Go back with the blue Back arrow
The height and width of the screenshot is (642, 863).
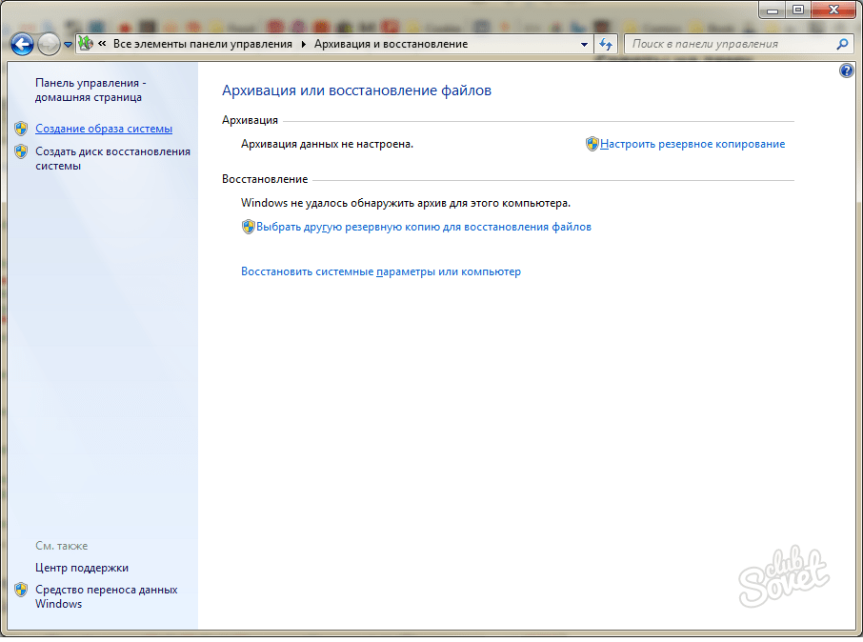click(23, 45)
